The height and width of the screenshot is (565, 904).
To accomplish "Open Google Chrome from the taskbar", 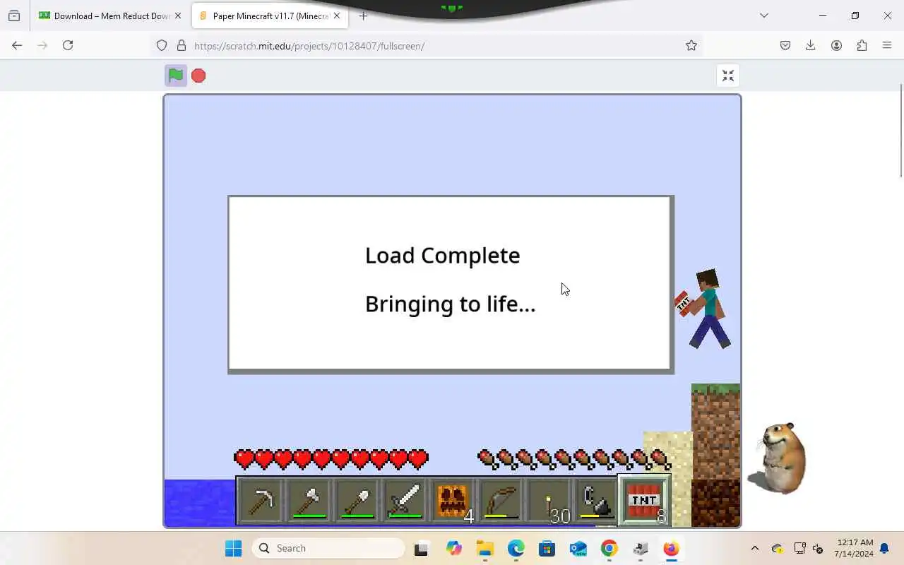I will 609,548.
